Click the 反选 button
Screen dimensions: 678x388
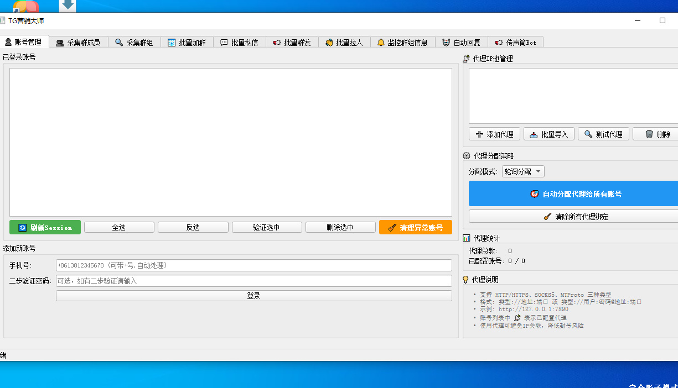point(193,227)
